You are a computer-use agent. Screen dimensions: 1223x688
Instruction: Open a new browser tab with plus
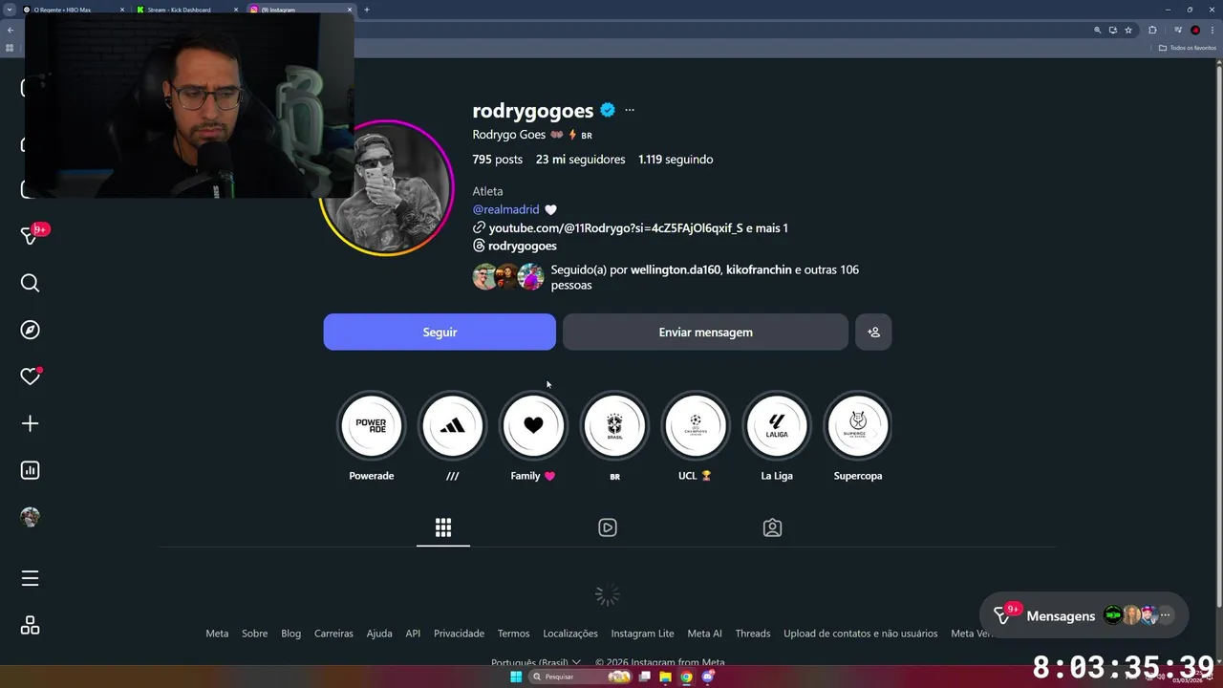point(366,10)
